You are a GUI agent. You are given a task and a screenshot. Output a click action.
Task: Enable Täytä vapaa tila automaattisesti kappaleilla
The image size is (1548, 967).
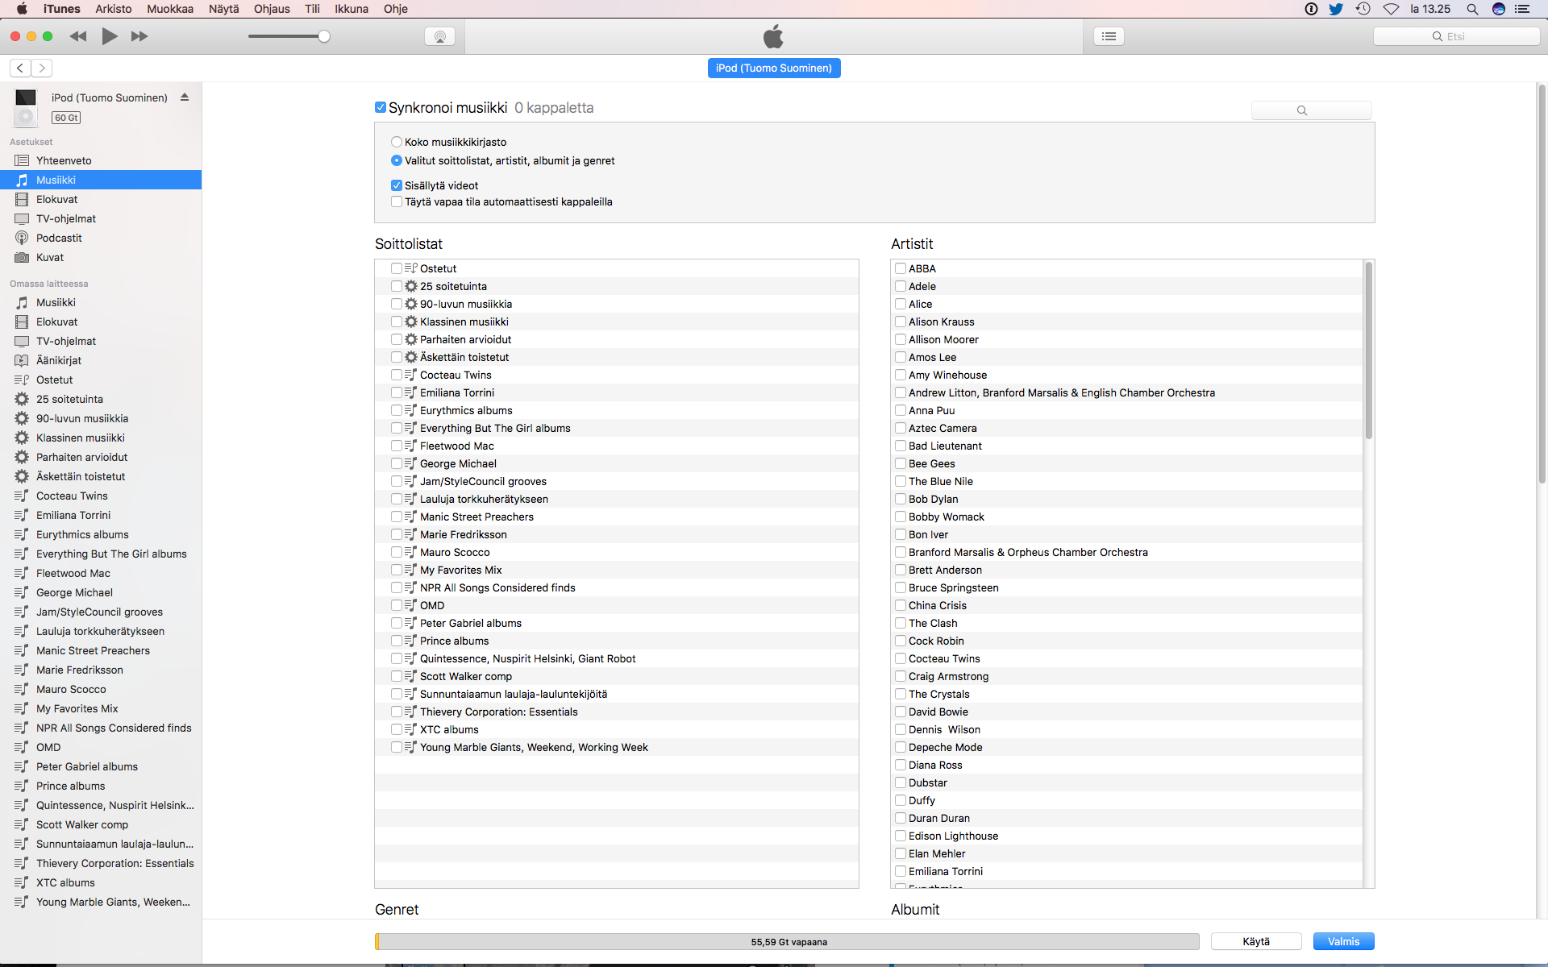pyautogui.click(x=397, y=202)
